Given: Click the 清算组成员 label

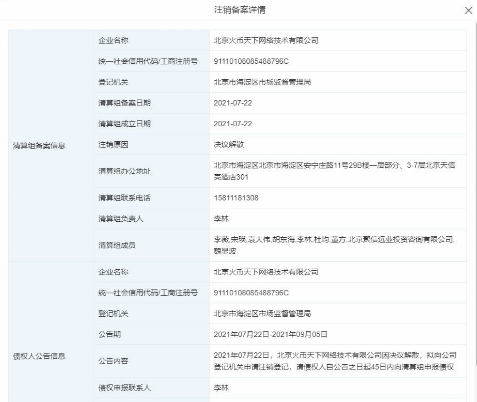Looking at the screenshot, I should 117,245.
